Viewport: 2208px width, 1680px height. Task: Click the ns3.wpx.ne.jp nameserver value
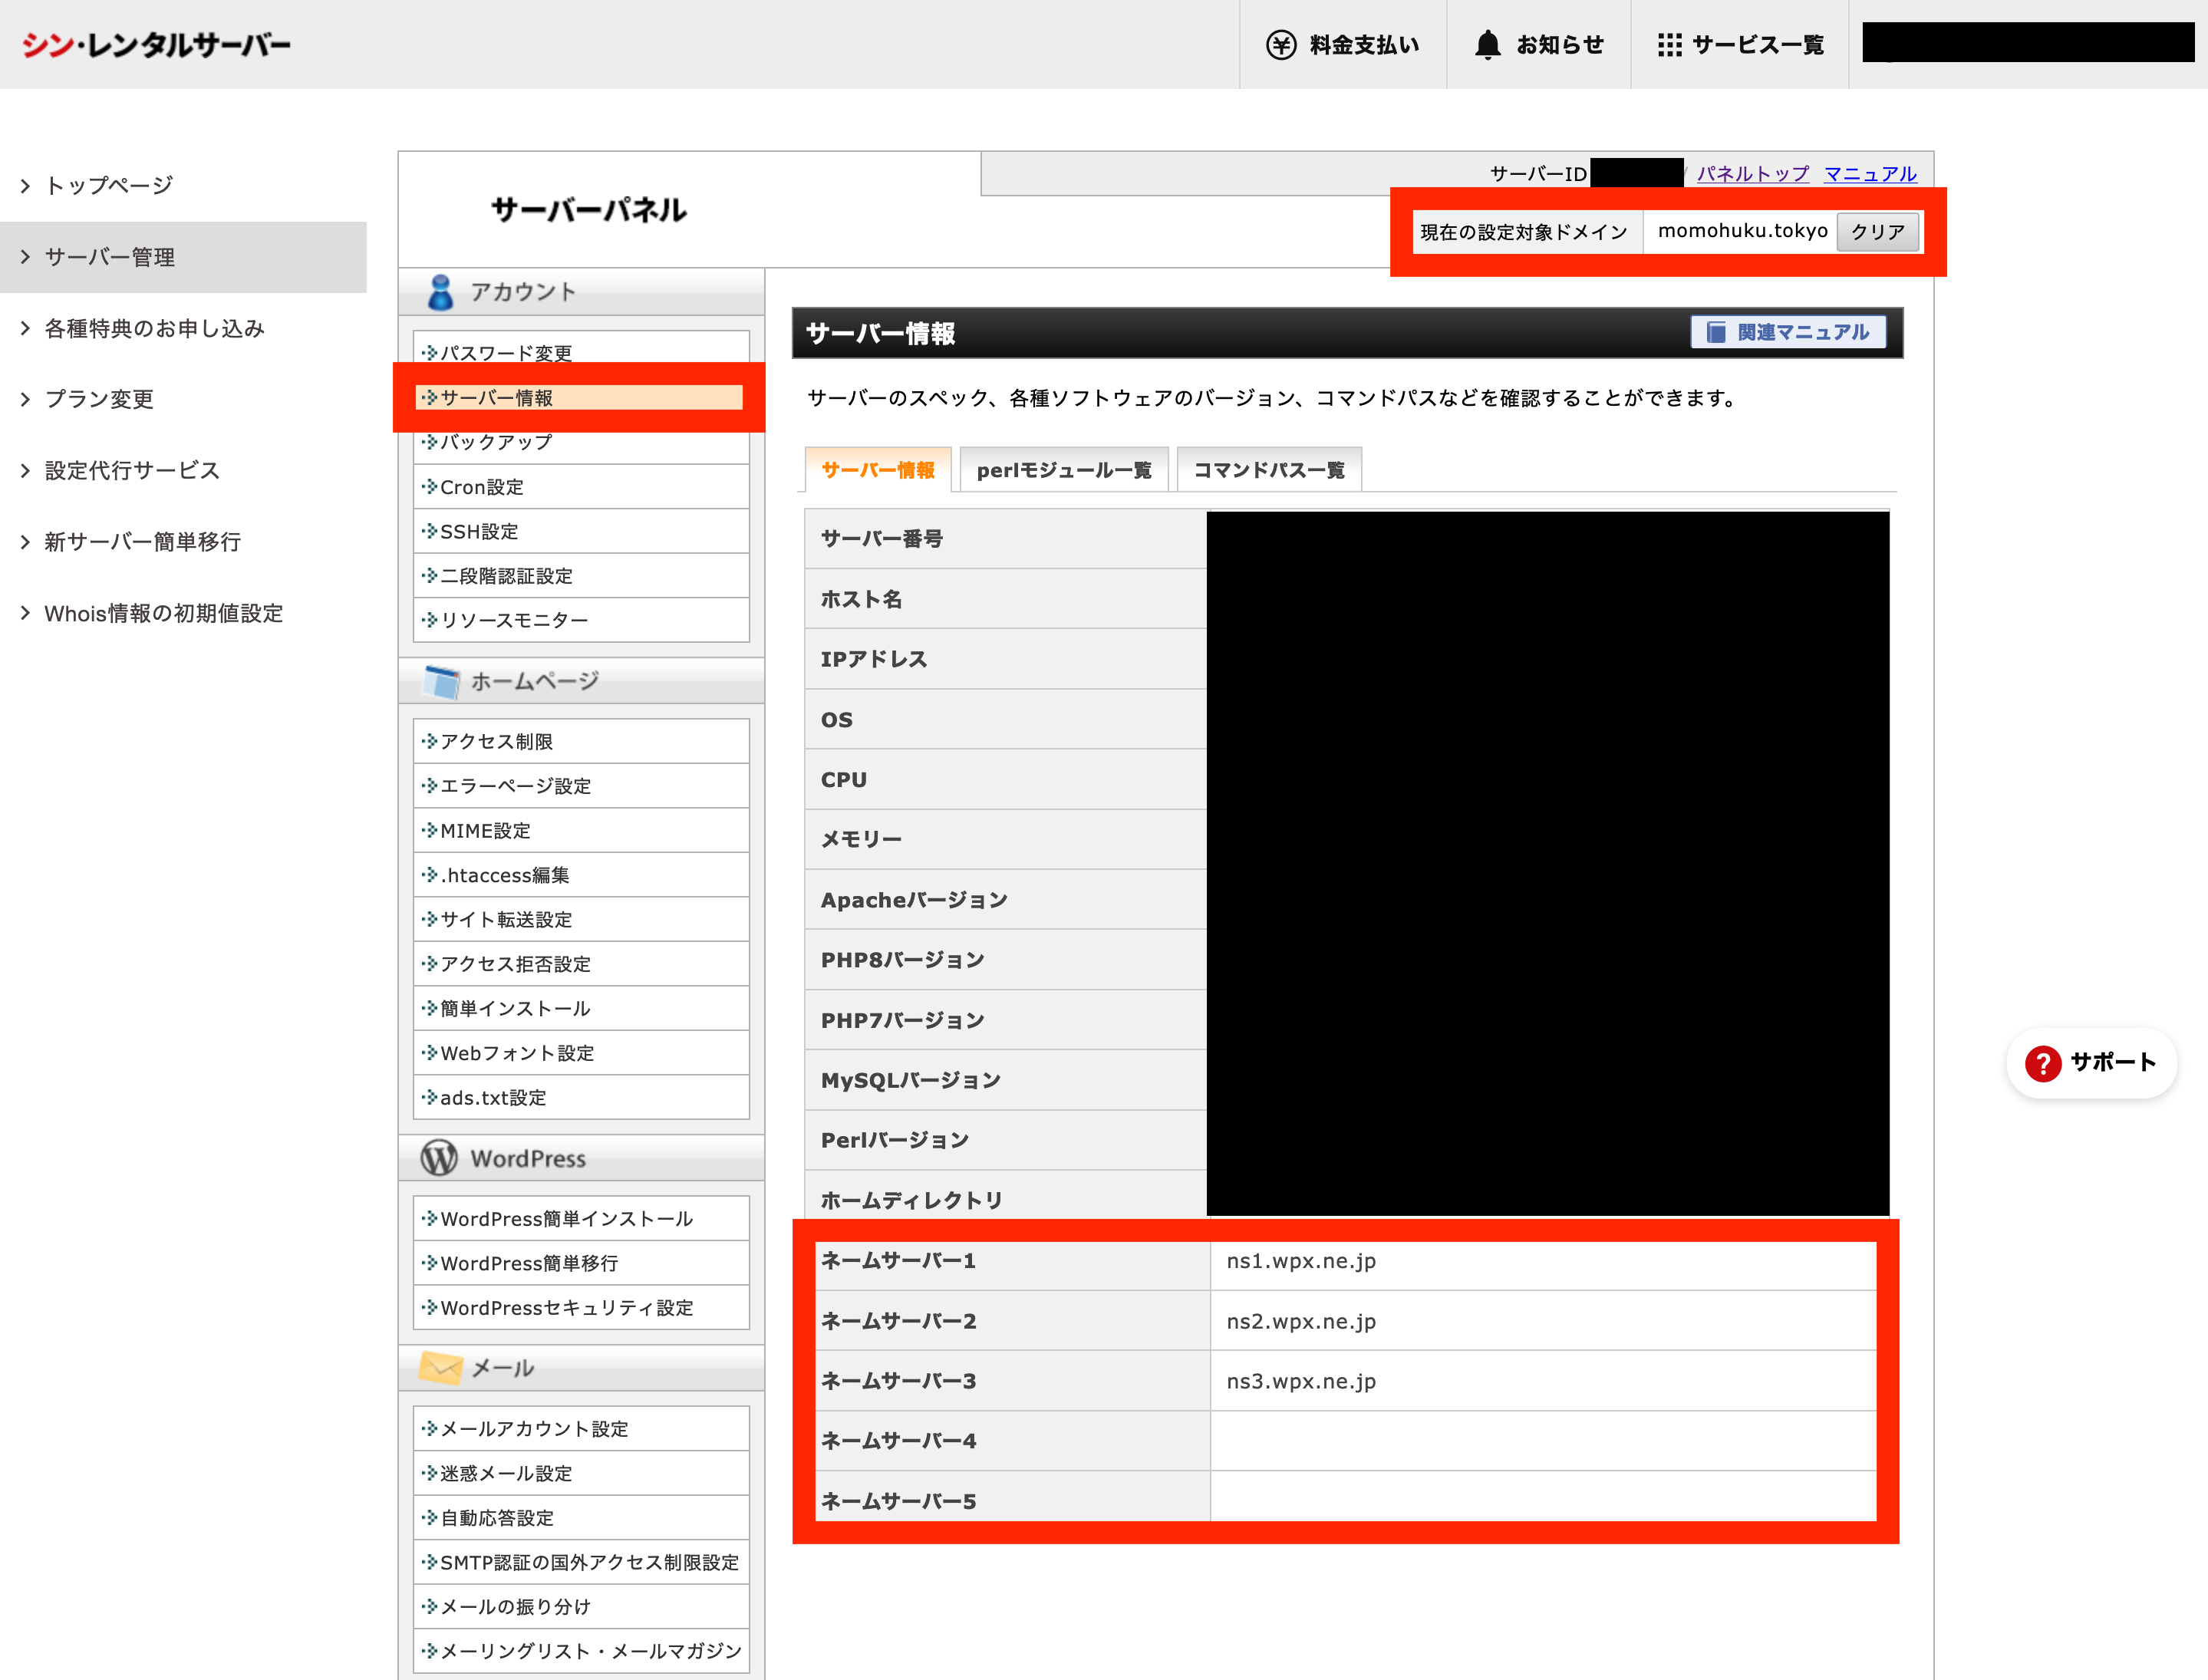click(1301, 1381)
